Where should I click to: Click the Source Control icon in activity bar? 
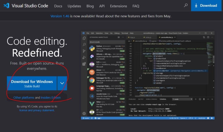84,51
